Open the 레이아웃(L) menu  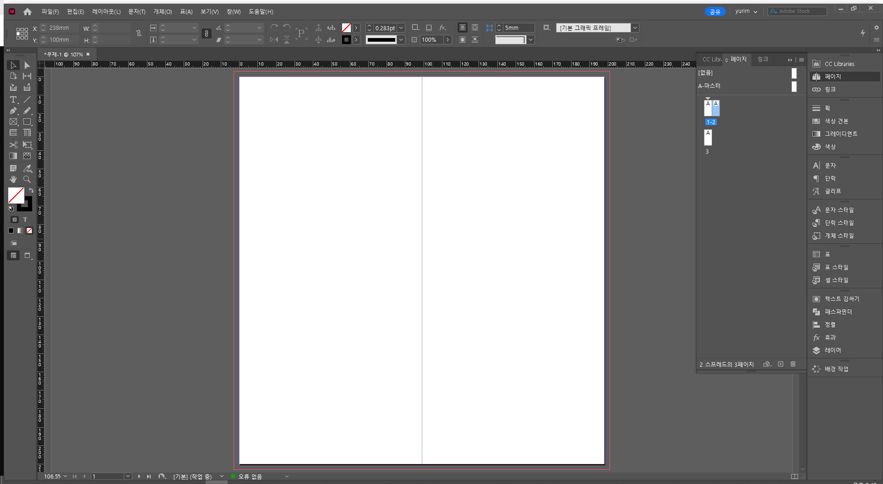pyautogui.click(x=106, y=11)
